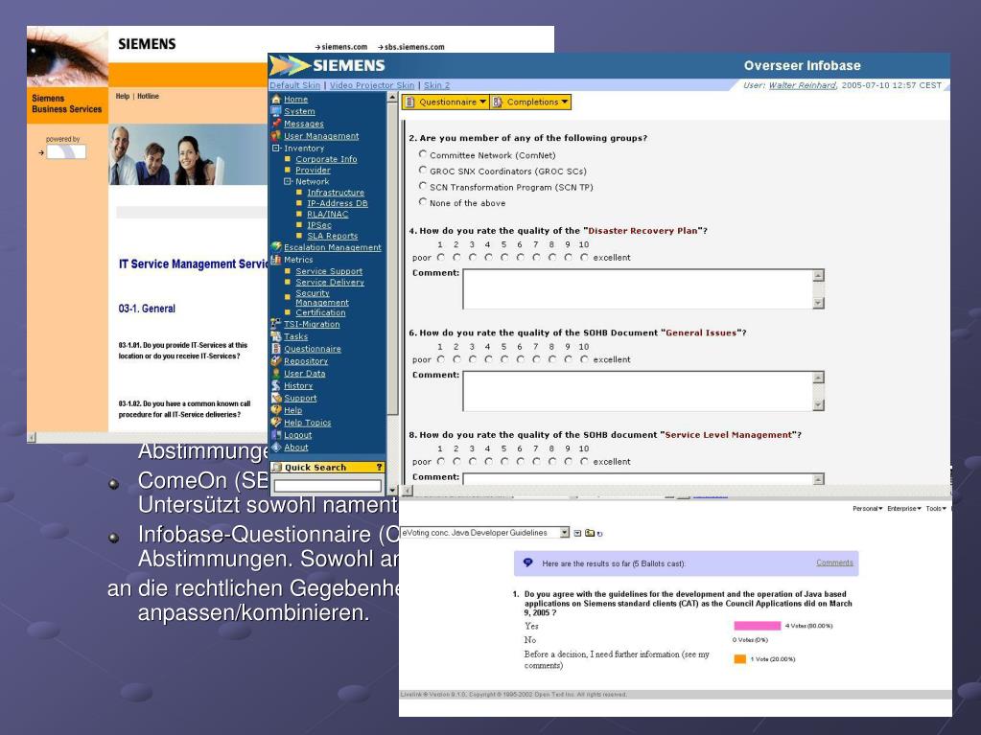The width and height of the screenshot is (981, 735).
Task: Open the Comments link in results banner
Action: click(834, 563)
